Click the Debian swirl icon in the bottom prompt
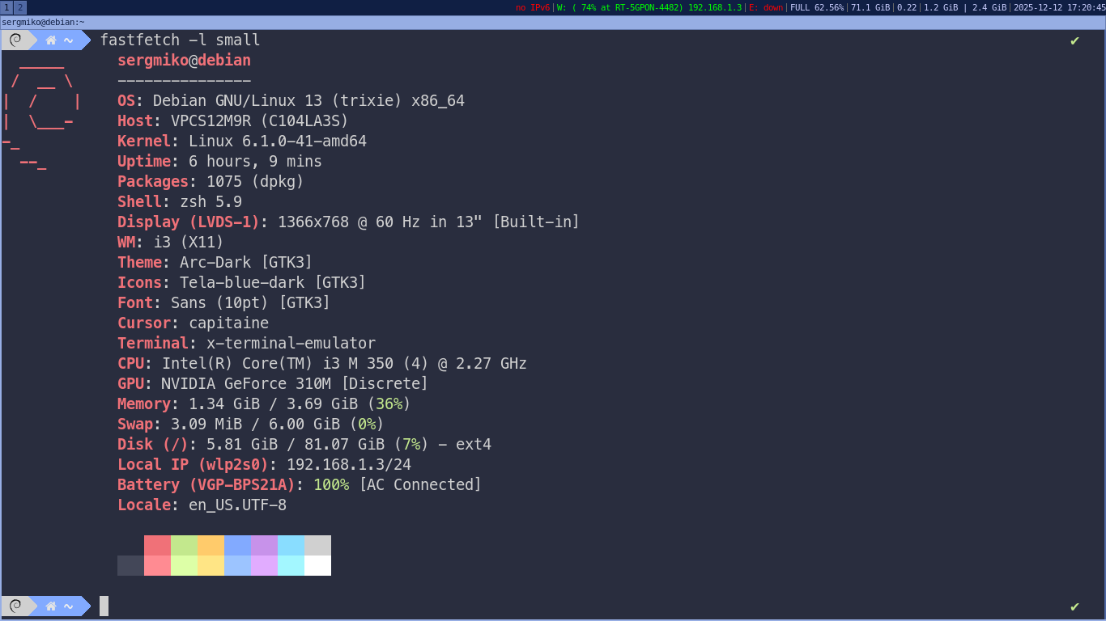Image resolution: width=1106 pixels, height=621 pixels. point(15,606)
